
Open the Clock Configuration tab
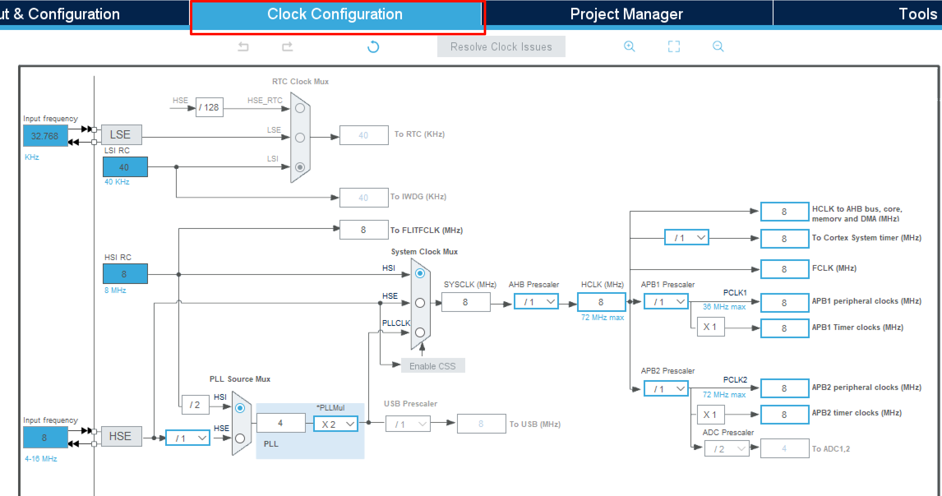click(x=335, y=14)
